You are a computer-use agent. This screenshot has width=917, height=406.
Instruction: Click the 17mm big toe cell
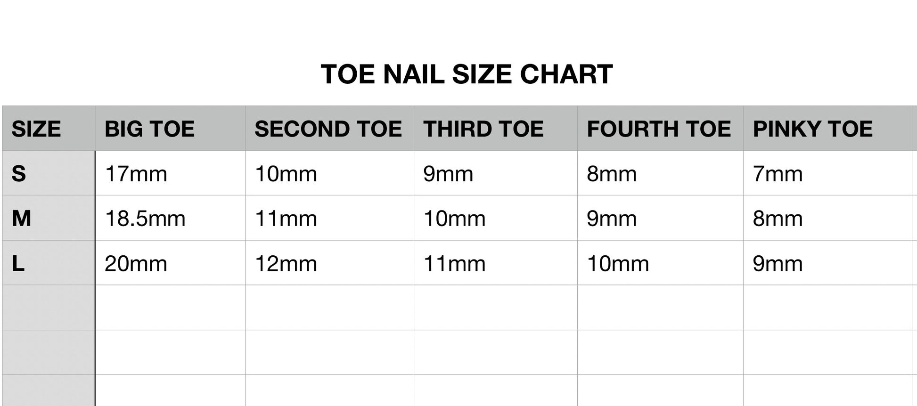point(170,173)
